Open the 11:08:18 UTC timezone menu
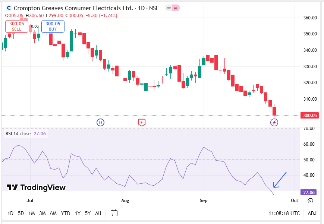This screenshot has height=224, width=324. 284,213
